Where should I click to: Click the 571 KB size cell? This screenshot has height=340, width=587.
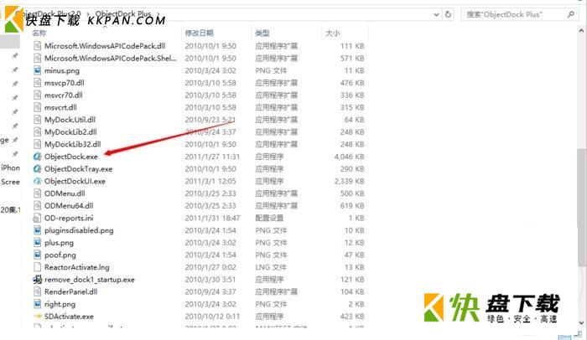pyautogui.click(x=352, y=59)
